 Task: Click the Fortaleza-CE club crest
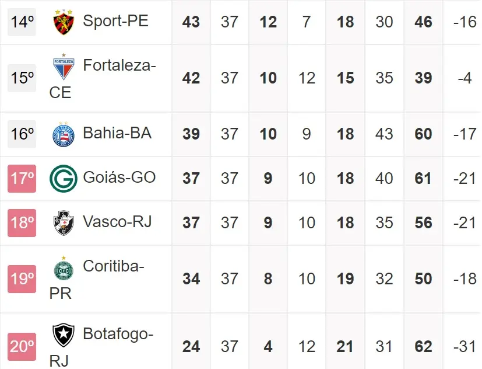tap(64, 68)
